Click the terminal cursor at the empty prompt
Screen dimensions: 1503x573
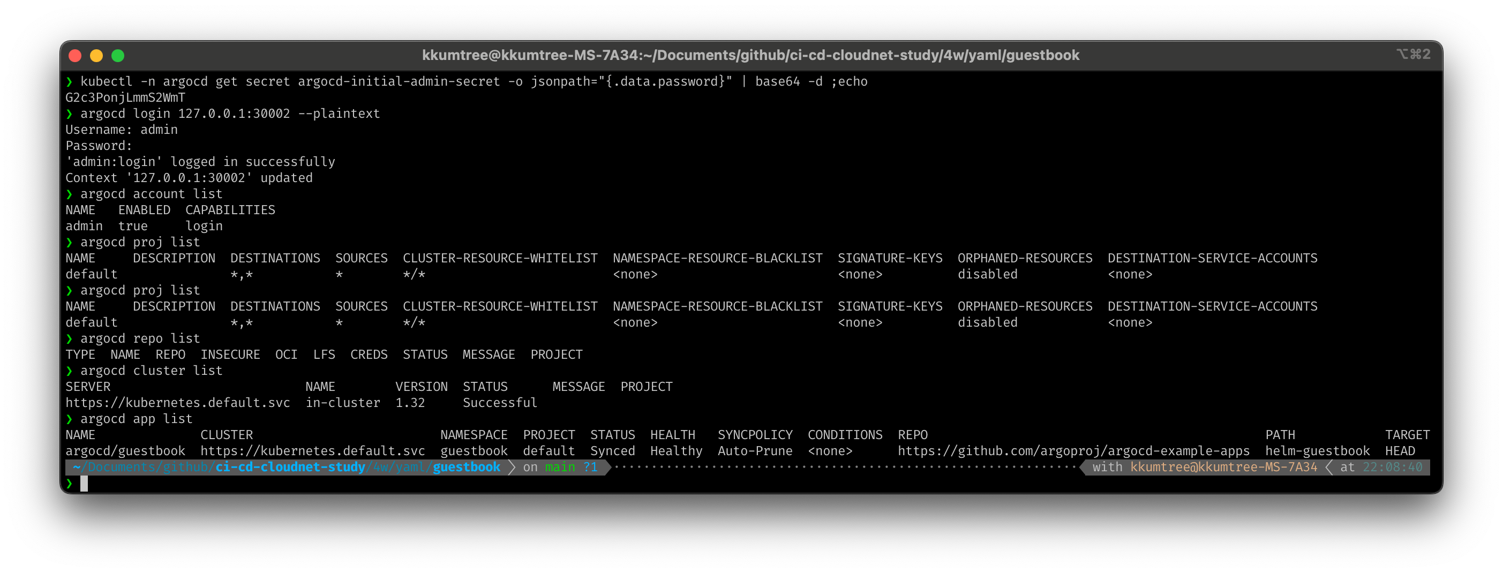click(84, 483)
